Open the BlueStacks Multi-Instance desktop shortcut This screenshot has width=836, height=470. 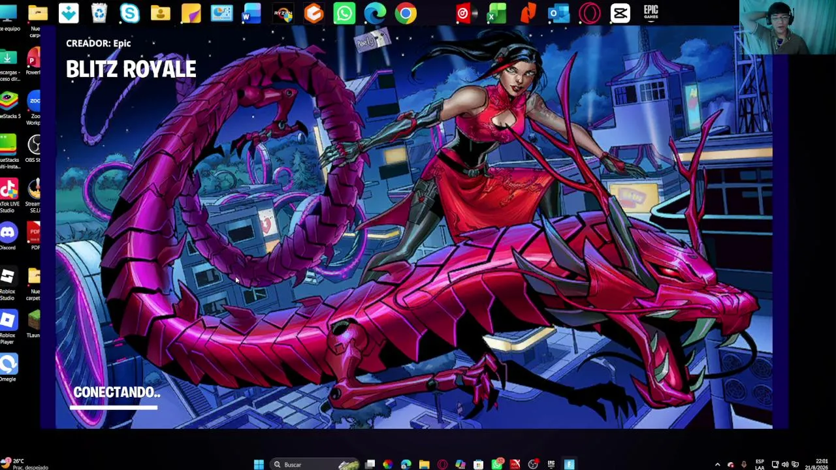9,150
